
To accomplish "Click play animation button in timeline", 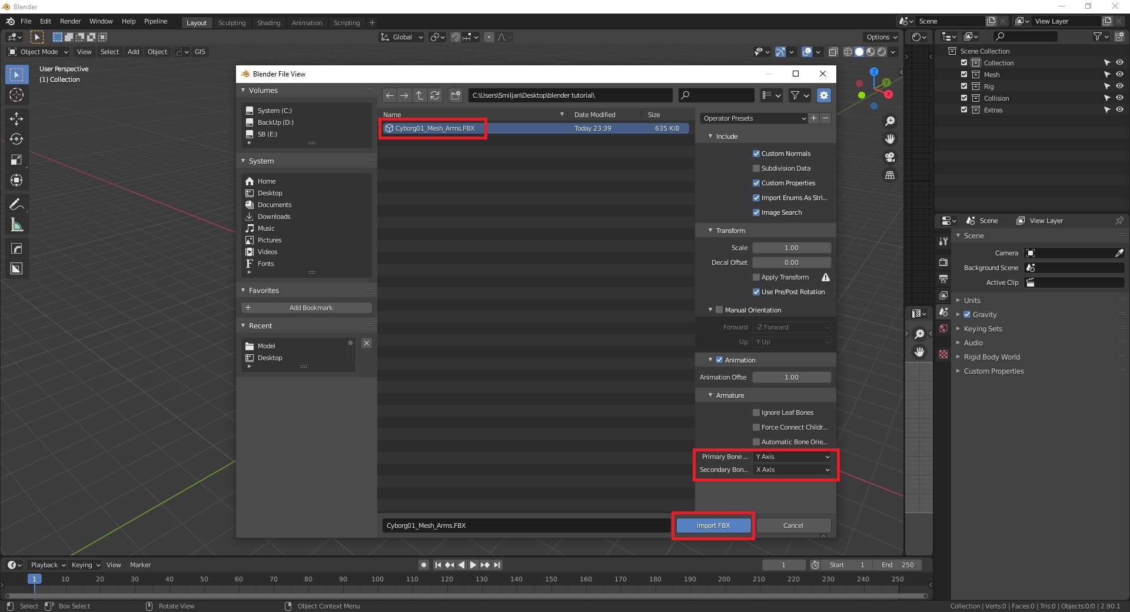I will (x=473, y=565).
